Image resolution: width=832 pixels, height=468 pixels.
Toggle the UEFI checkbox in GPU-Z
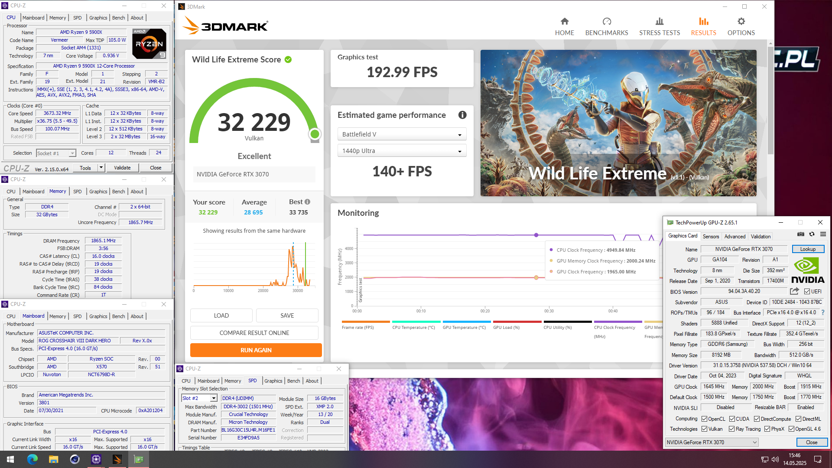tap(807, 292)
